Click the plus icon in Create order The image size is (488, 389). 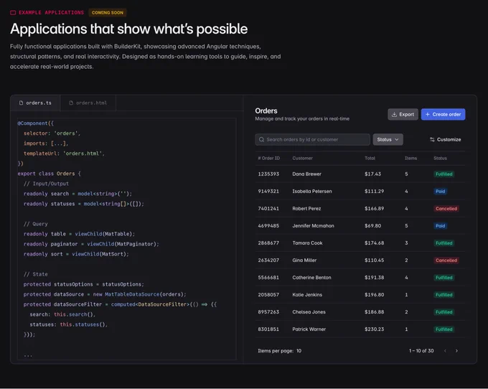(x=427, y=115)
